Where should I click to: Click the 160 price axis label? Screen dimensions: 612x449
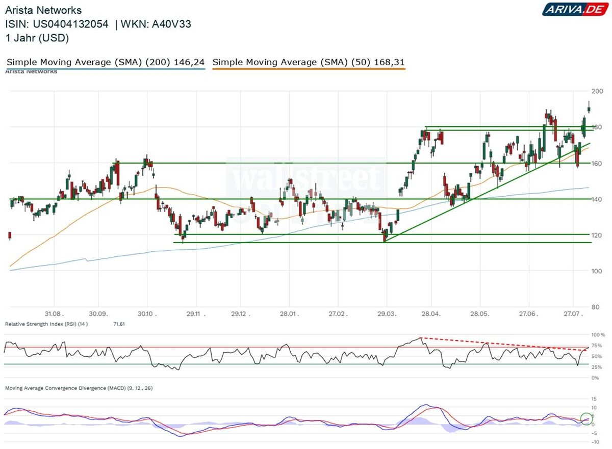pos(597,163)
